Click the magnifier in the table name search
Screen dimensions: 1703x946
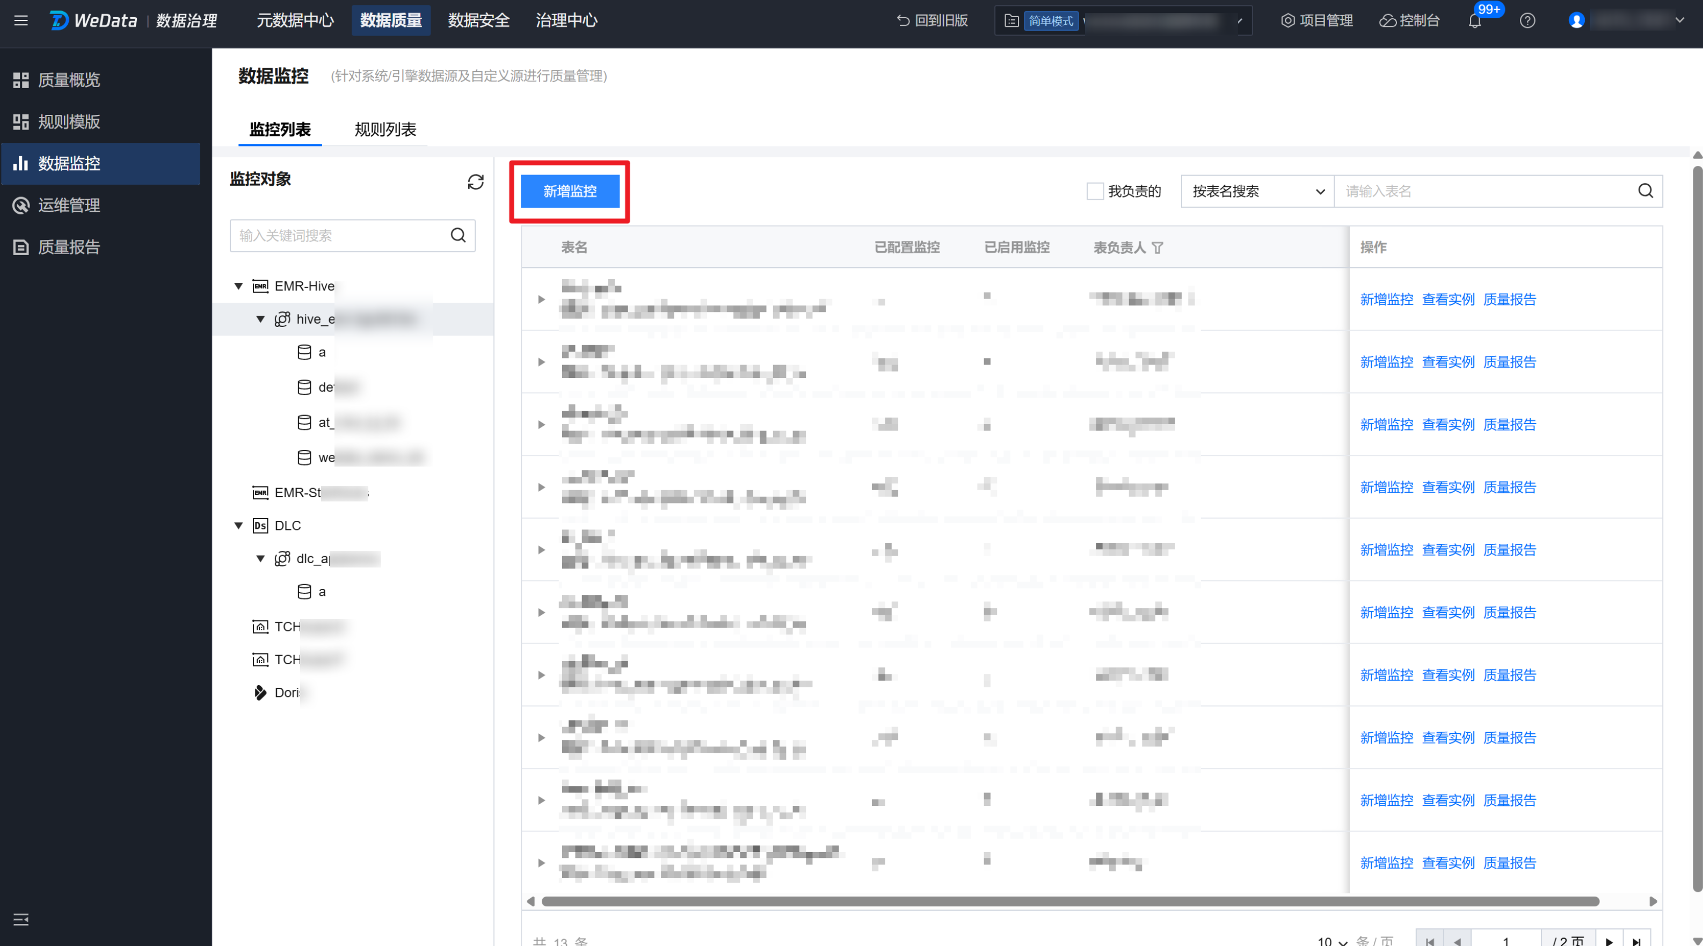coord(1646,191)
